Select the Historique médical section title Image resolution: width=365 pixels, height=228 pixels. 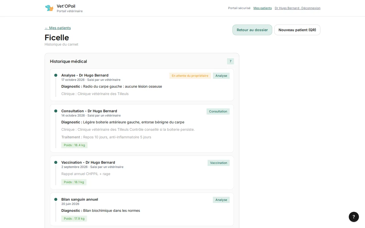coord(68,61)
